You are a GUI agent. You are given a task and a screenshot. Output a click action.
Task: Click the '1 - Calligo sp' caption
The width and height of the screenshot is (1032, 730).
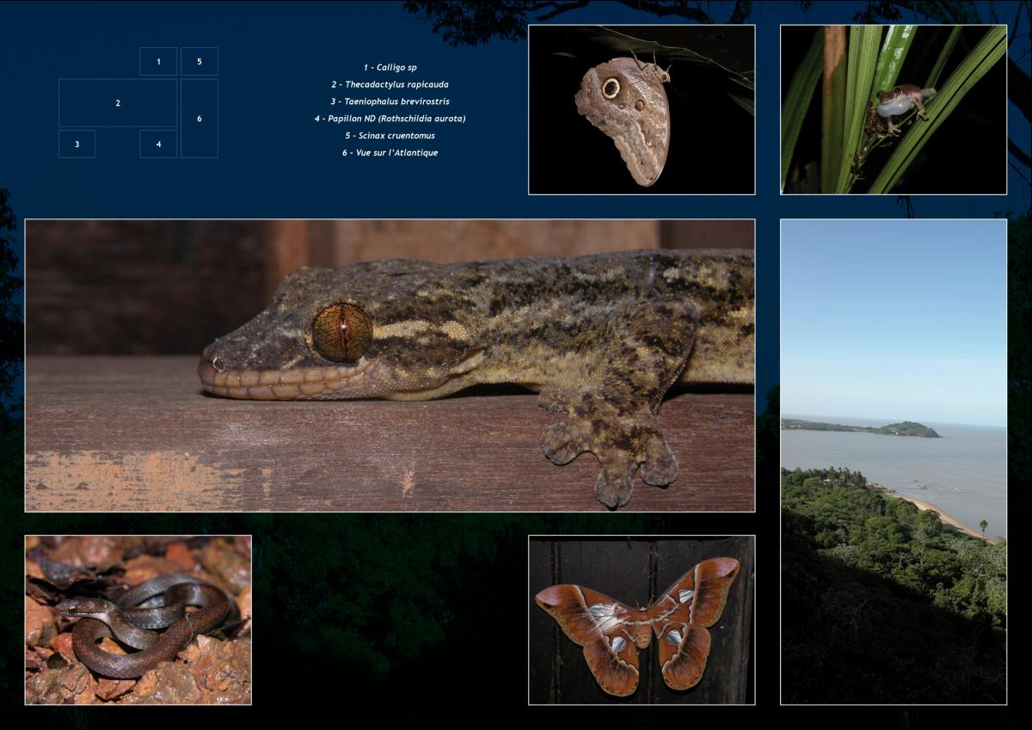(390, 67)
